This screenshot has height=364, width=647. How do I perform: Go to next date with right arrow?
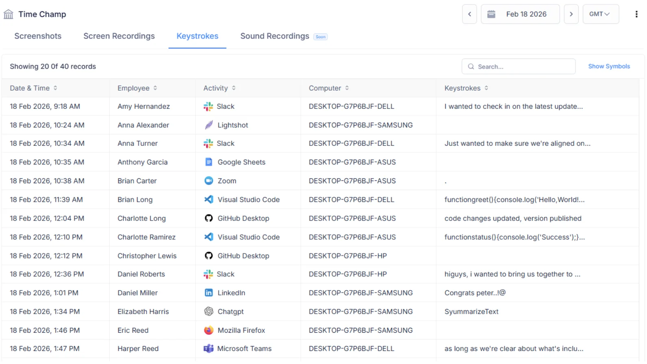(x=571, y=14)
